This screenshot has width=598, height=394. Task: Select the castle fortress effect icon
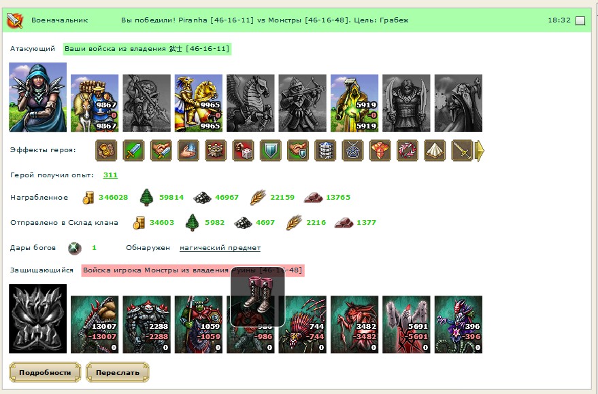pyautogui.click(x=216, y=150)
